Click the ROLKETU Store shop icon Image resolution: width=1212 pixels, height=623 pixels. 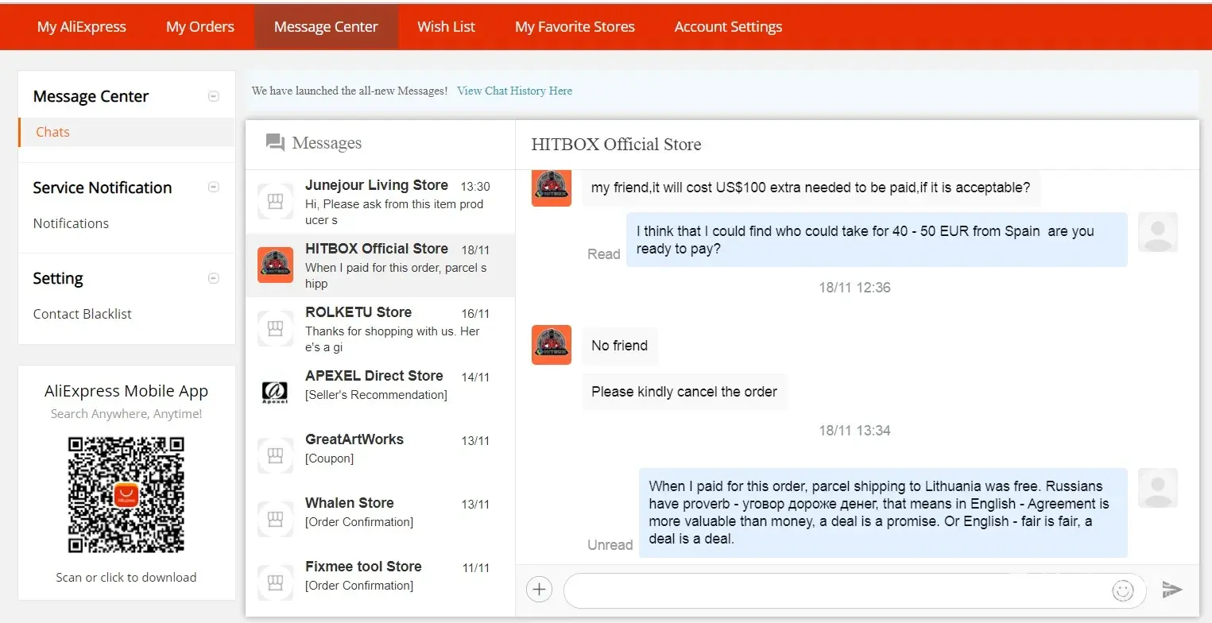click(275, 328)
